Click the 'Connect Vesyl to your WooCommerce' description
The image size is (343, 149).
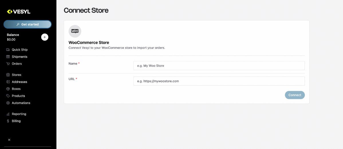pyautogui.click(x=117, y=48)
